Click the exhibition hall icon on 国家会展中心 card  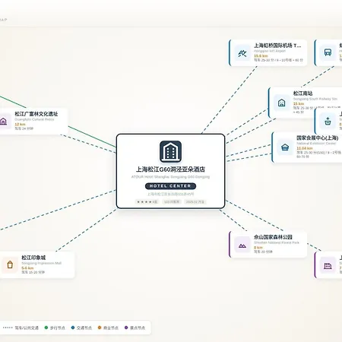click(x=285, y=147)
